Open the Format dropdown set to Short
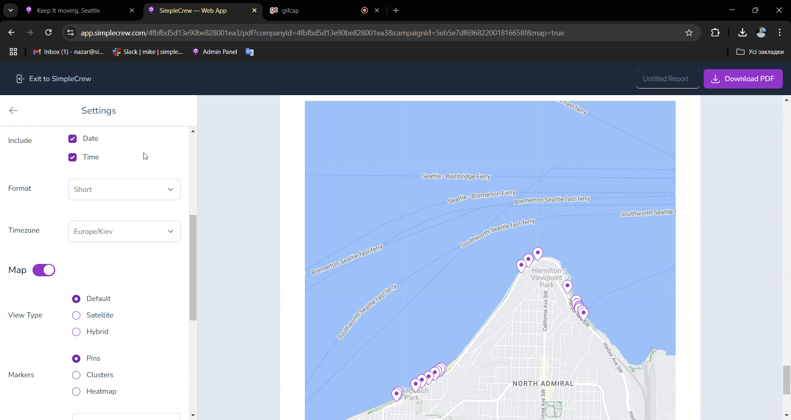 pyautogui.click(x=124, y=189)
